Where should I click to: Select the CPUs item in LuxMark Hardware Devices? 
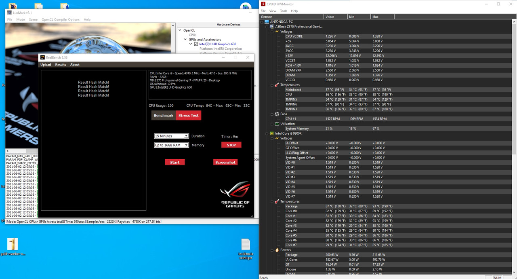tap(193, 35)
